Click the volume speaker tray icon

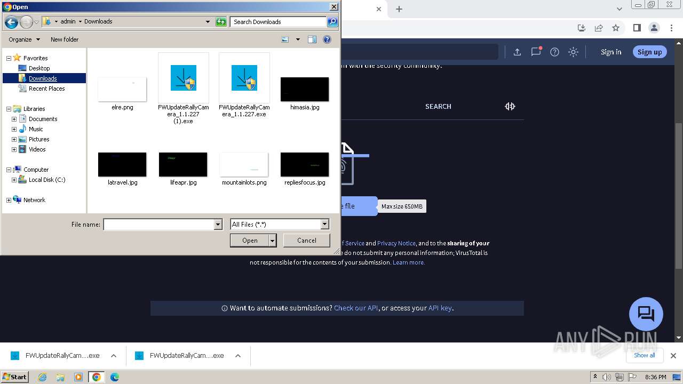click(x=607, y=377)
